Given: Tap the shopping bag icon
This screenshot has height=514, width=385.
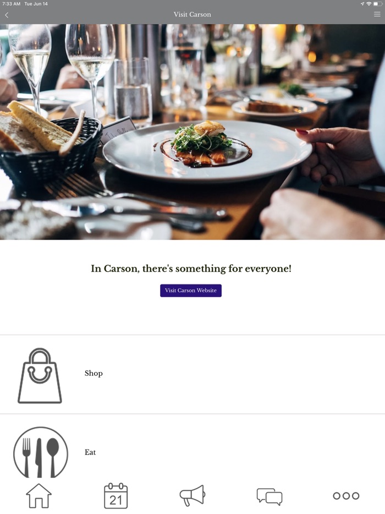Looking at the screenshot, I should coord(40,376).
